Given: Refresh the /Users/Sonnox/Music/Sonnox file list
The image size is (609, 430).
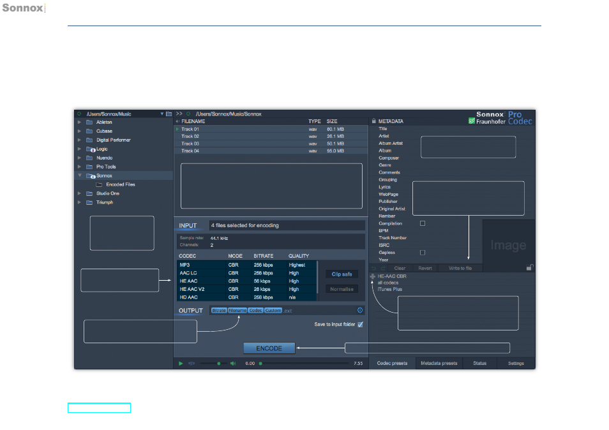Looking at the screenshot, I should tap(188, 114).
